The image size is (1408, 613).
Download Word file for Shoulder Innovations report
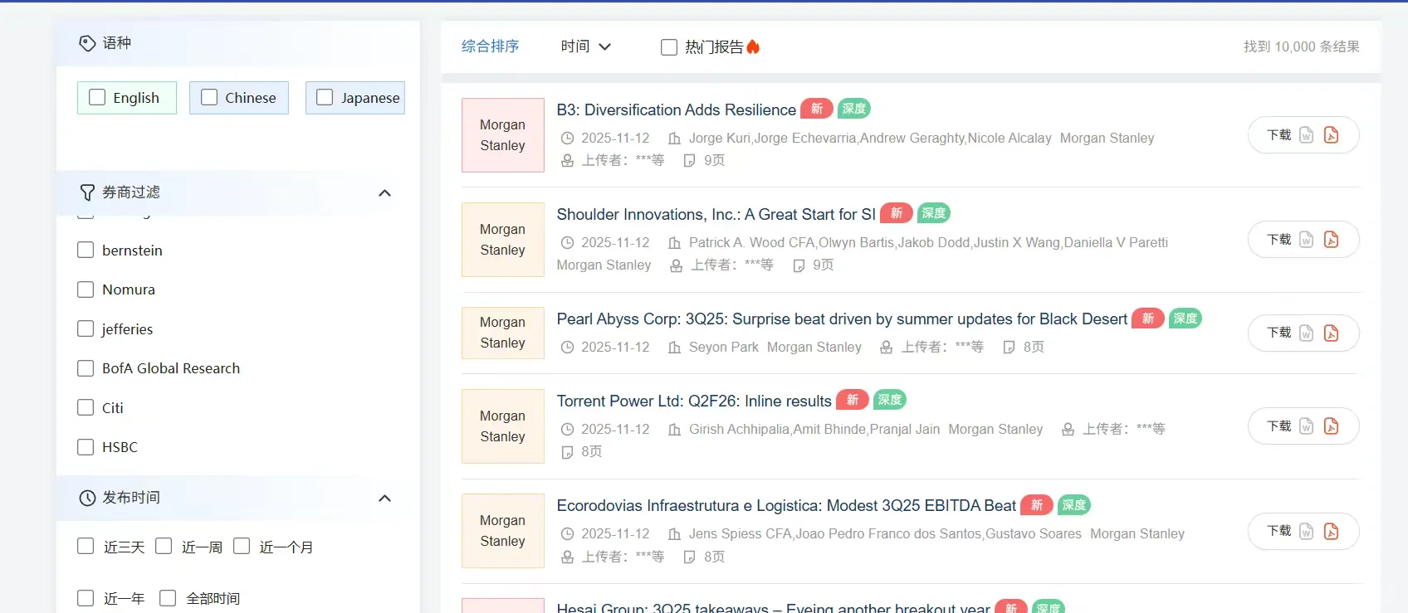click(1306, 240)
